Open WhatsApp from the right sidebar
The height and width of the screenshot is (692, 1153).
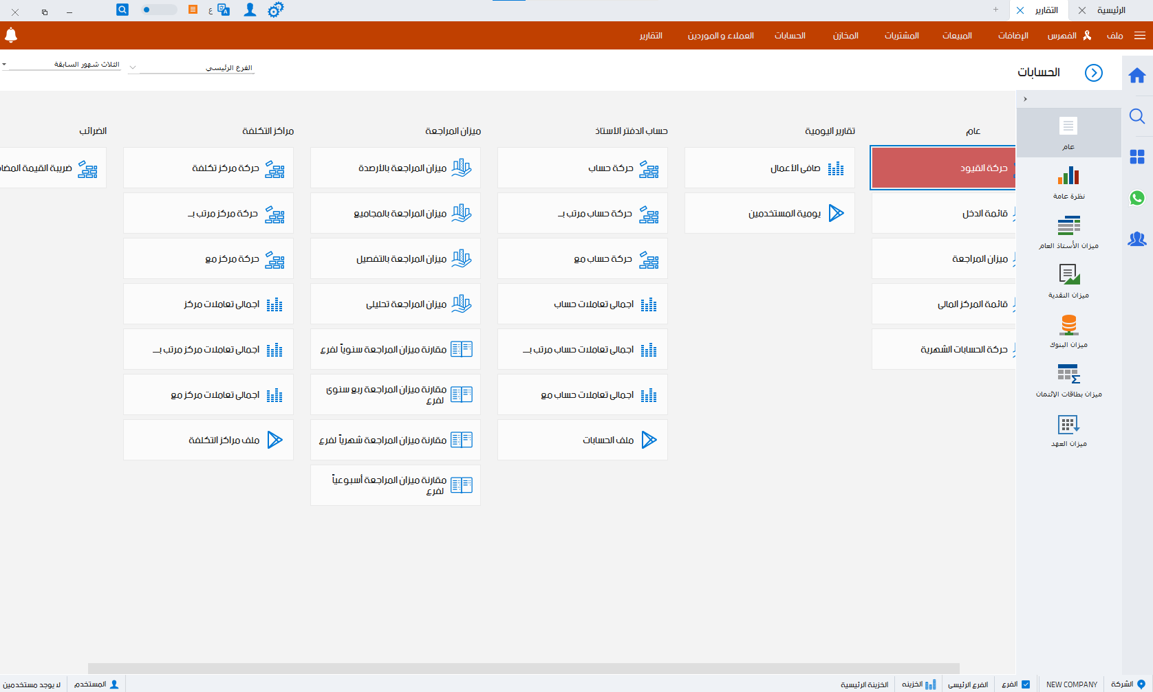[1136, 198]
